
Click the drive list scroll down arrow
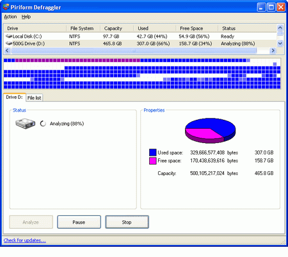280,44
